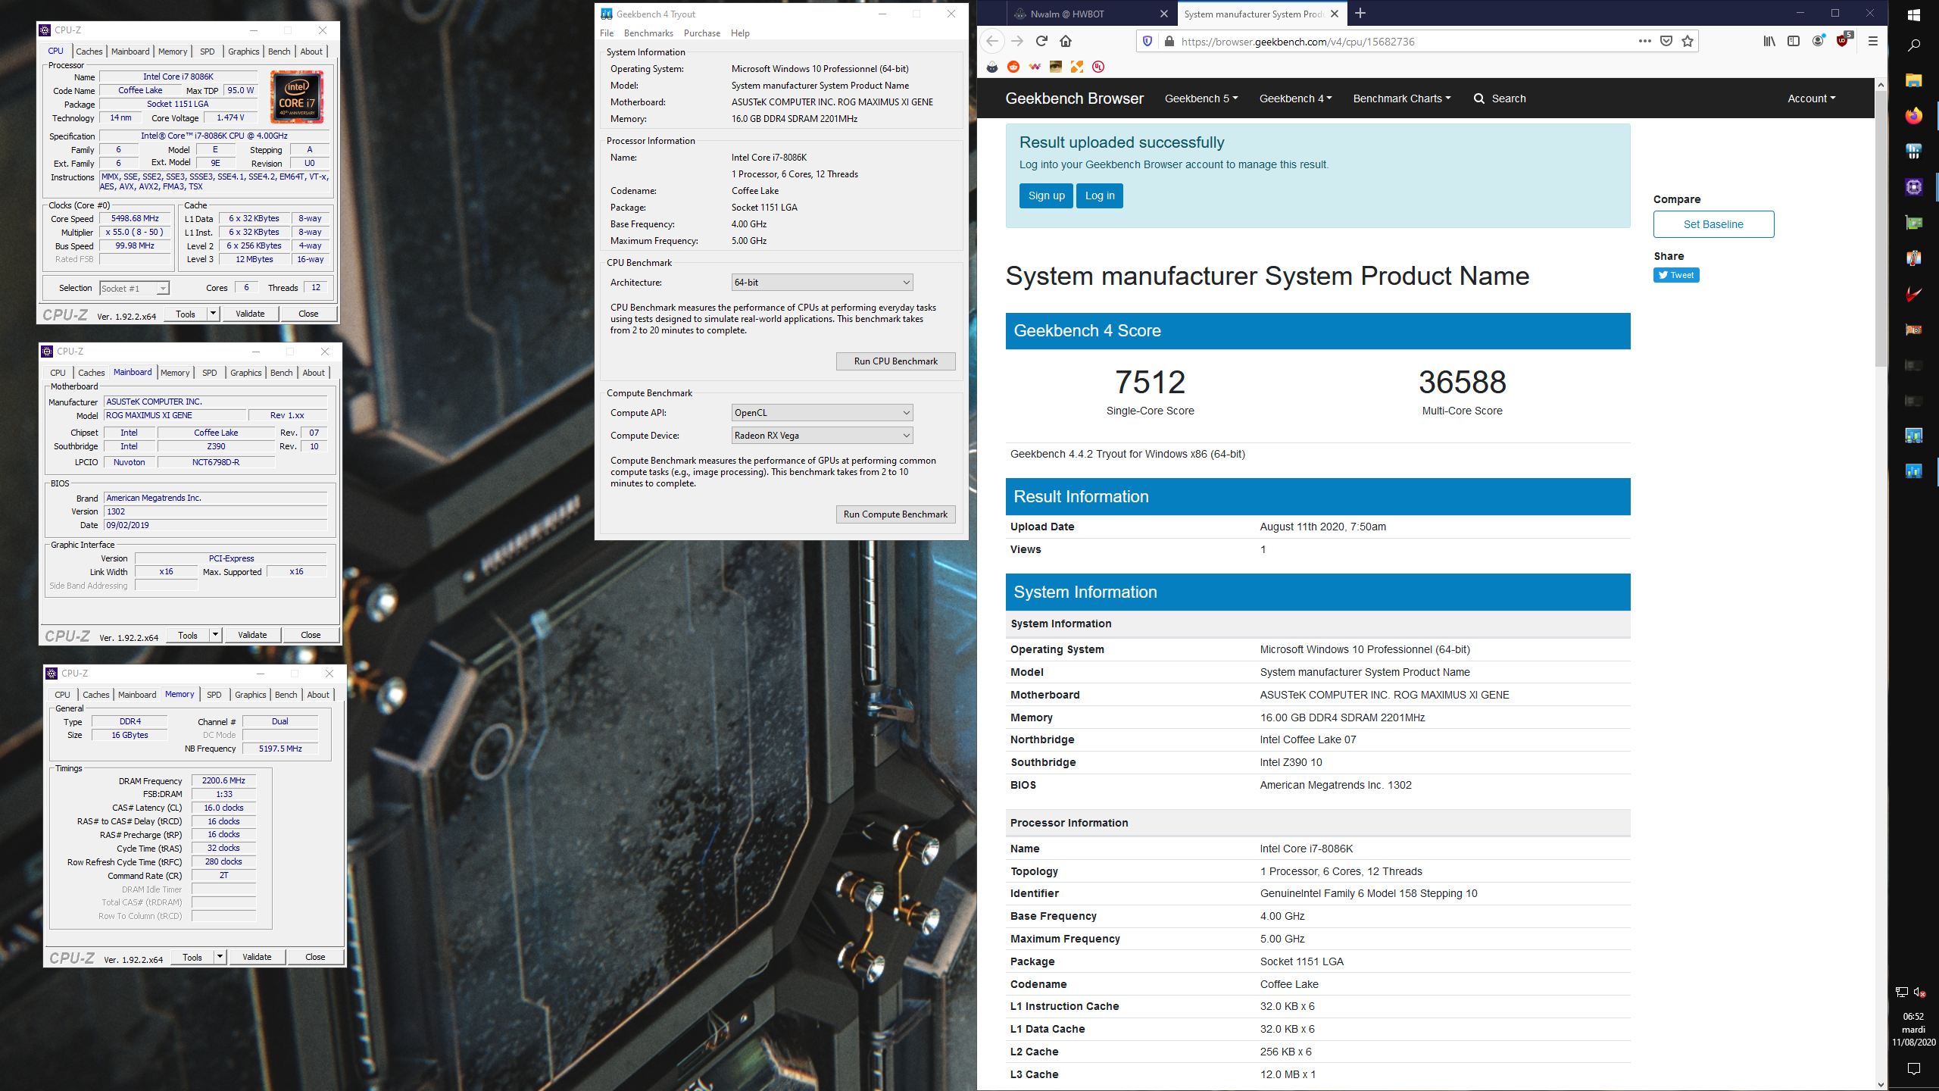Viewport: 1939px width, 1091px height.
Task: Click the page vertical scrollbar thumb
Action: tap(1881, 227)
